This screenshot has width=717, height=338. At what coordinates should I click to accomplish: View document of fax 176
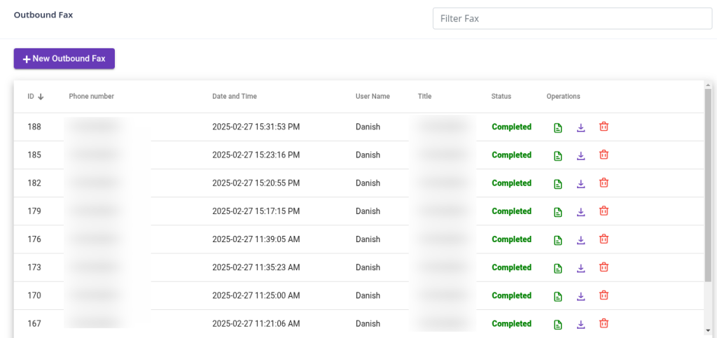[x=558, y=240]
